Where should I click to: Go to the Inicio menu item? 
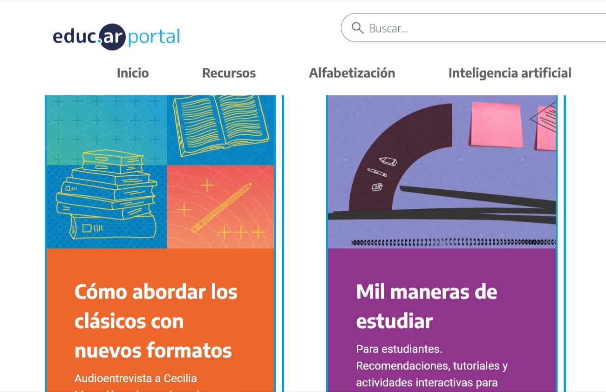click(x=133, y=73)
